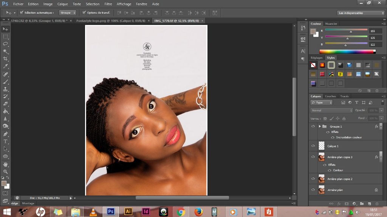
Task: Switch to the Réglages tab
Action: 317,58
